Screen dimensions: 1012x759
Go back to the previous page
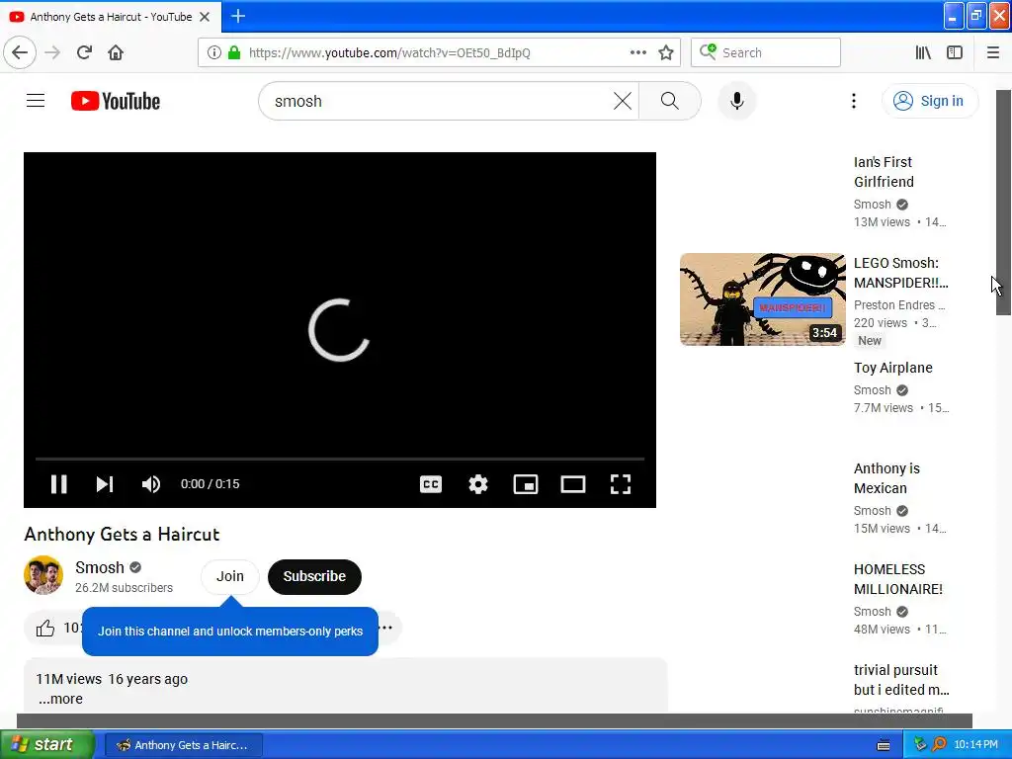20,52
